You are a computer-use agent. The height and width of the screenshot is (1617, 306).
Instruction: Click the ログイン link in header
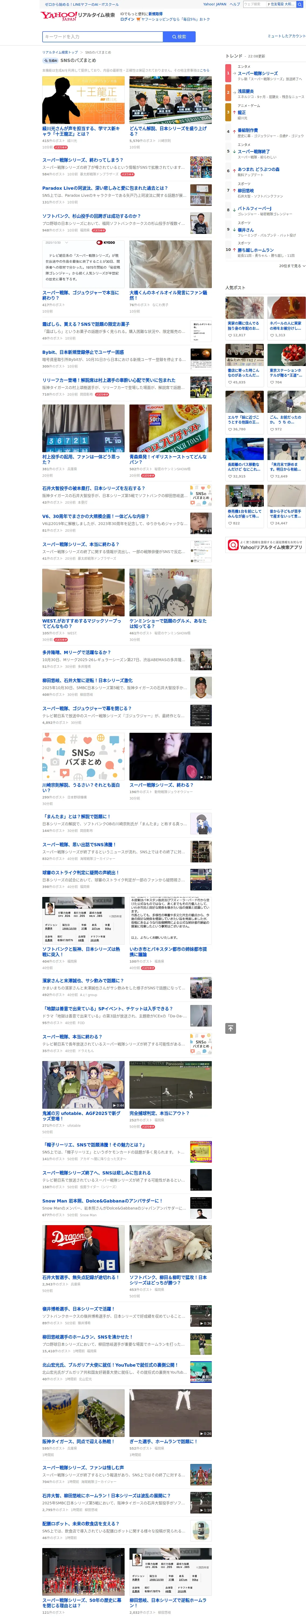[127, 19]
